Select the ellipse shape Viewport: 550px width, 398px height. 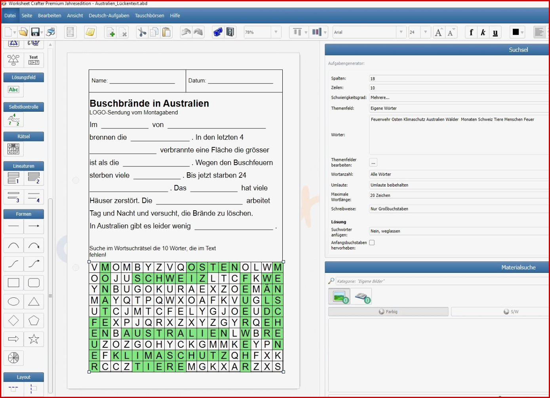click(13, 302)
